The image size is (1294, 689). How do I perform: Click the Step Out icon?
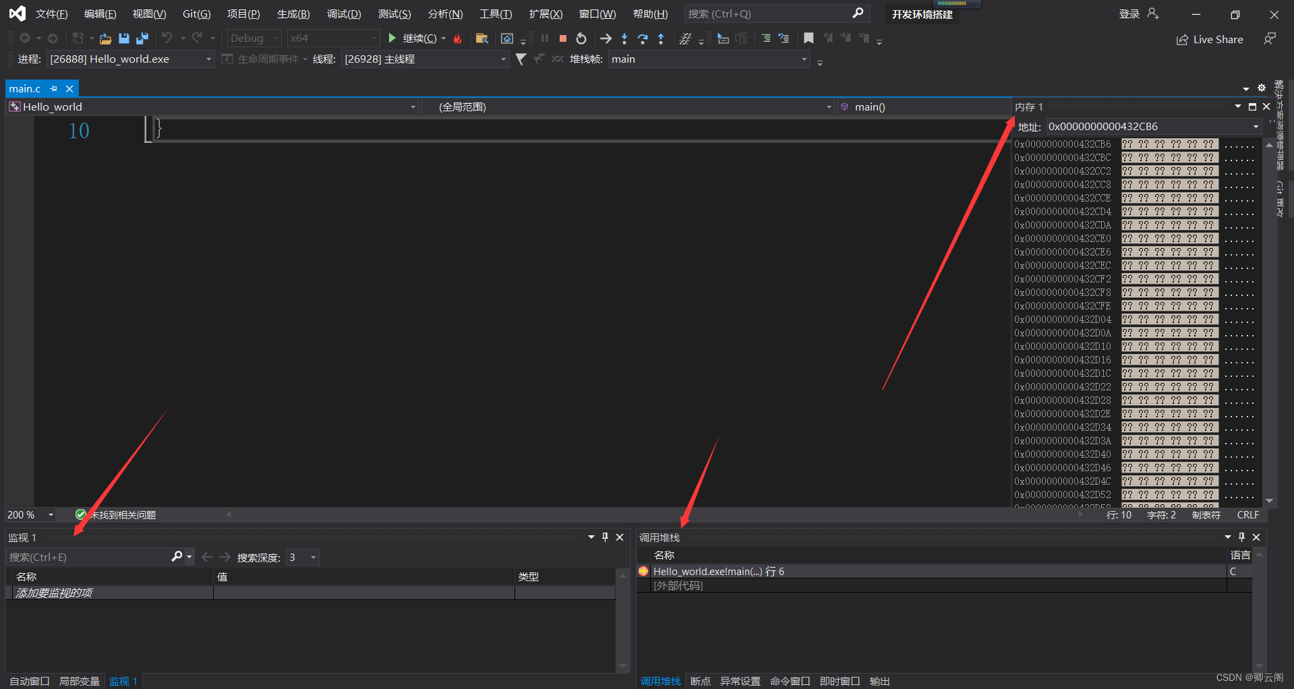661,38
